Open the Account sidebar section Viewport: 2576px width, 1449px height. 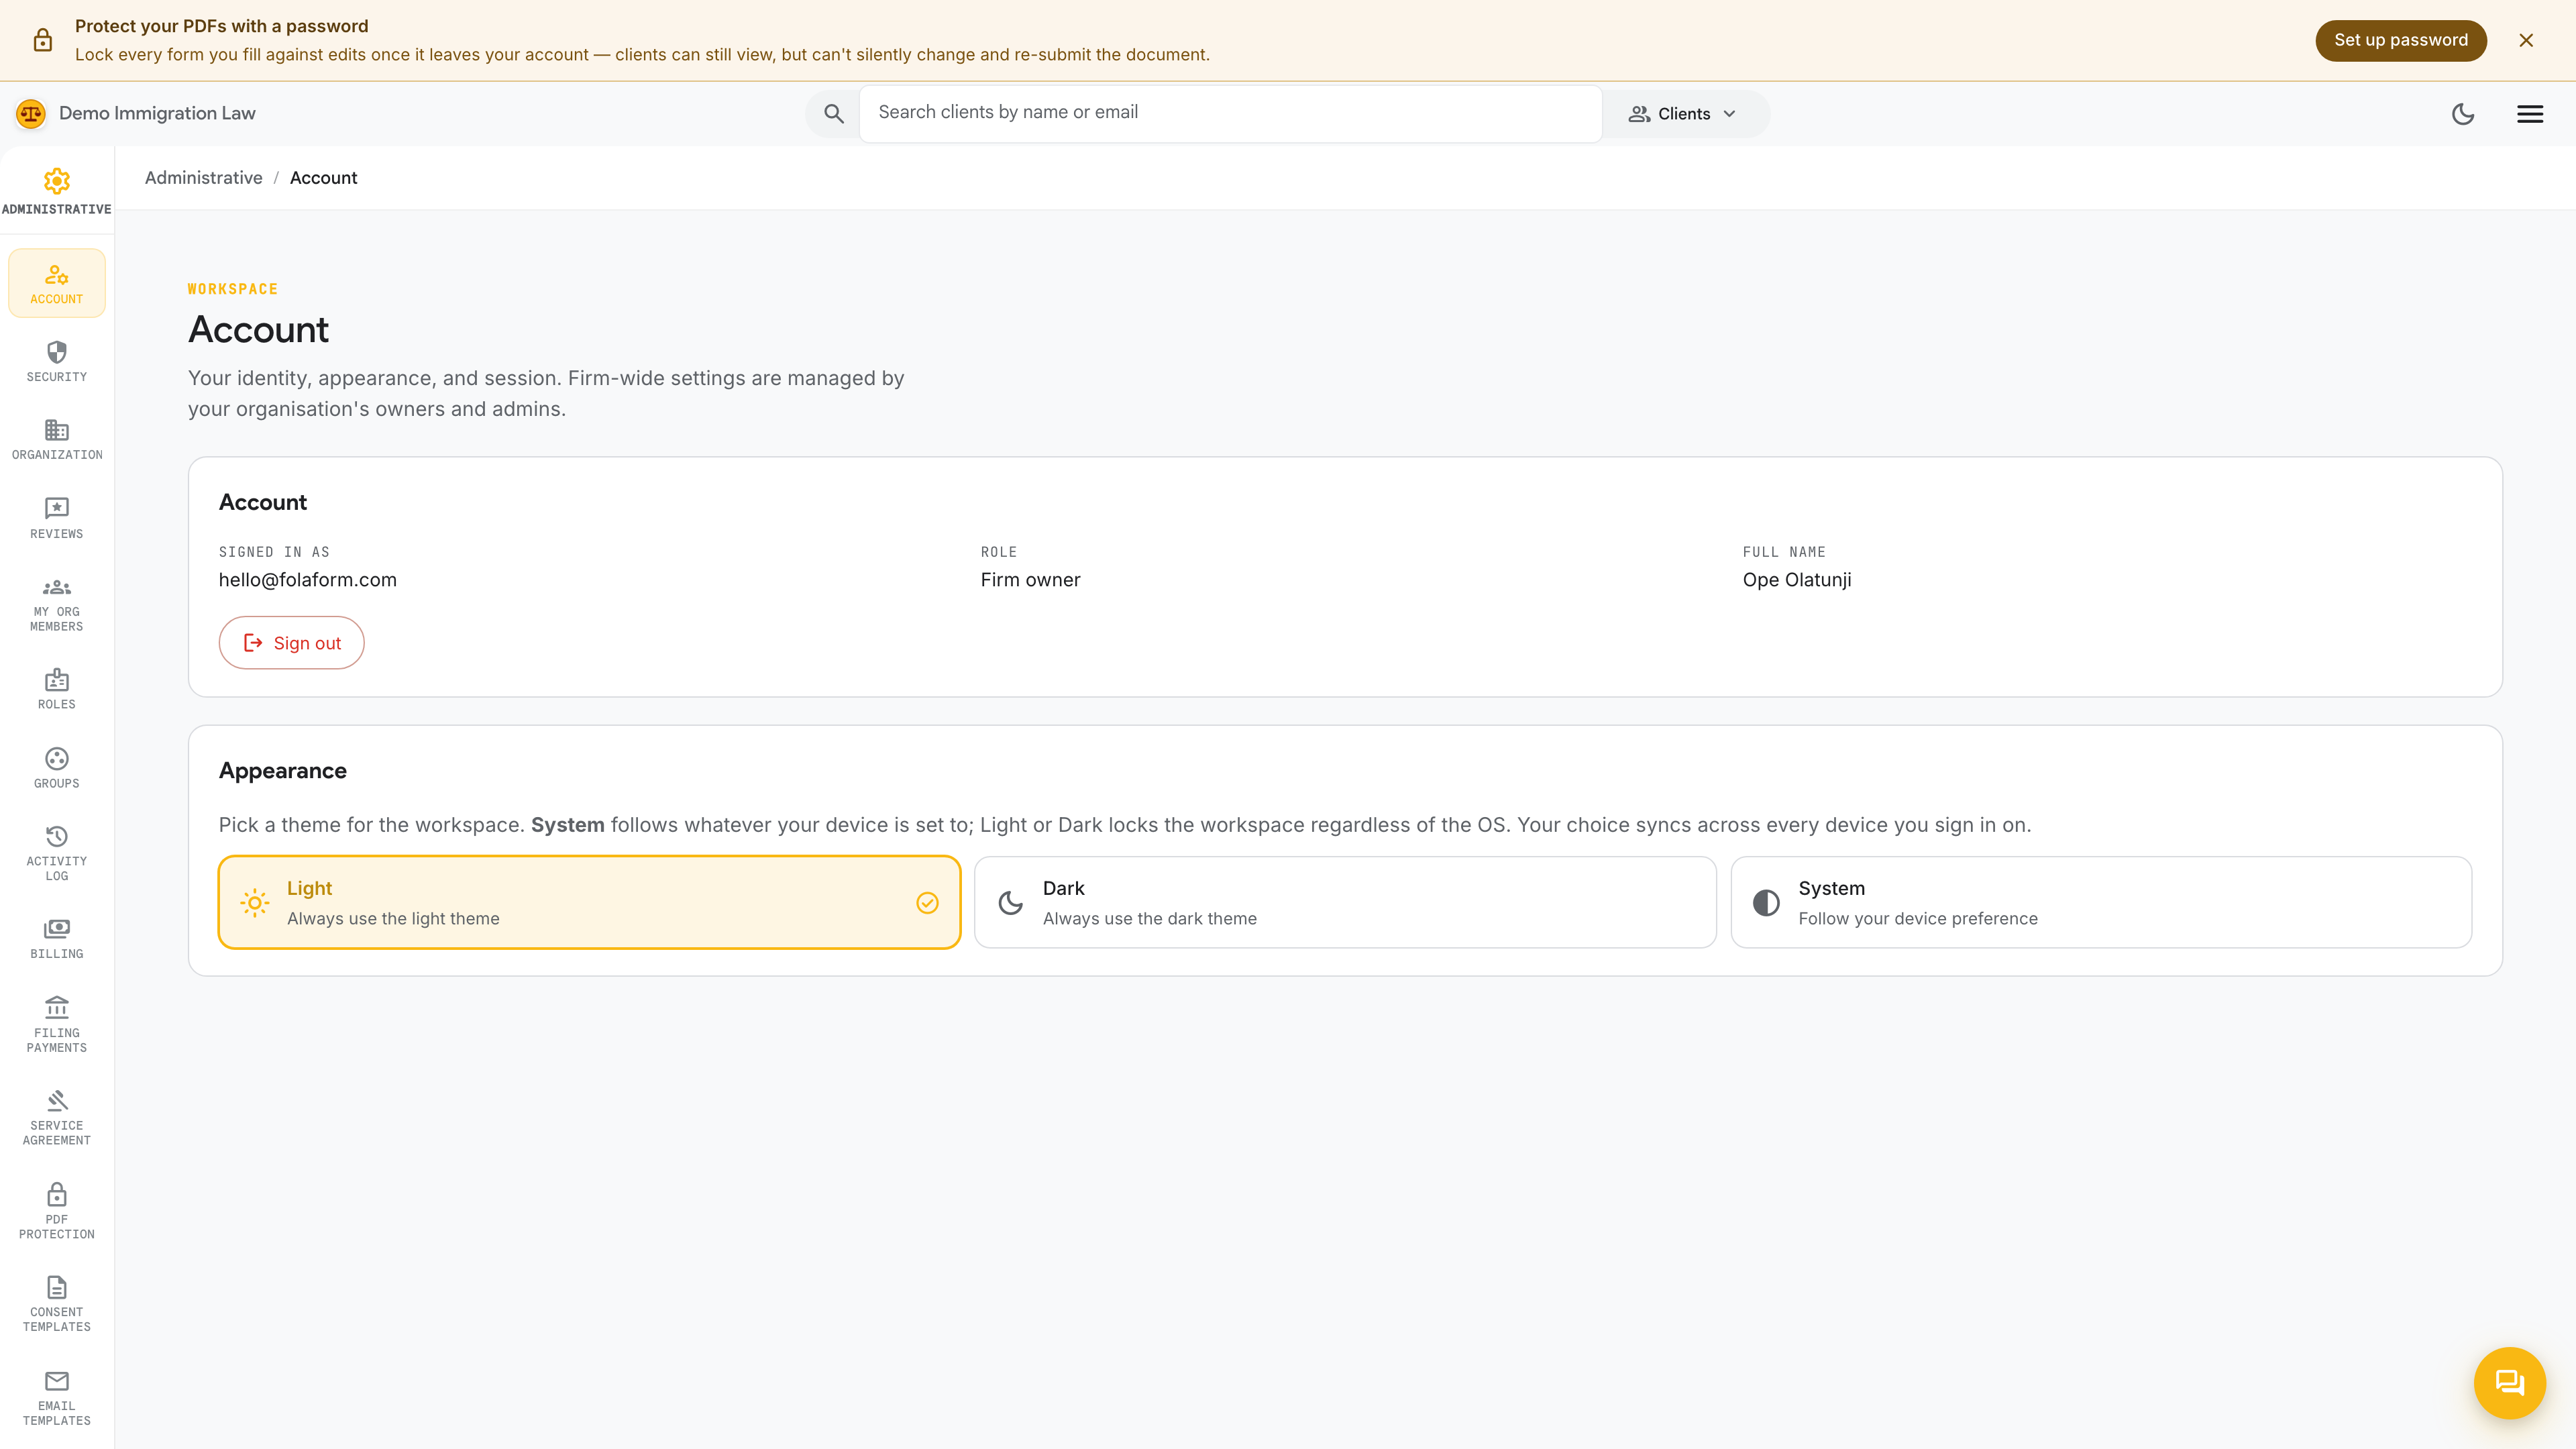pyautogui.click(x=57, y=284)
